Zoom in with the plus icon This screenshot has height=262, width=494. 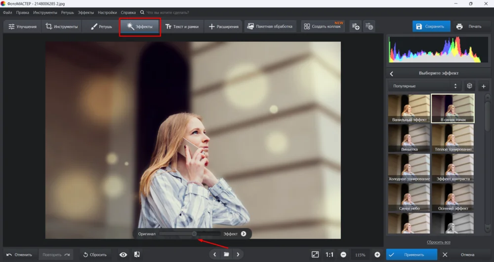[x=377, y=255]
